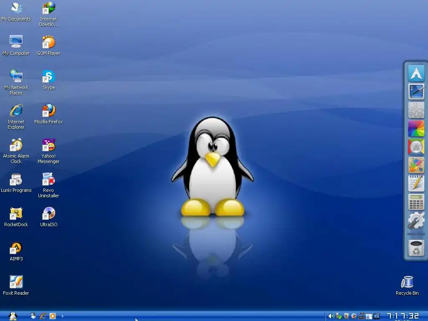This screenshot has width=428, height=321.
Task: Open Internet Download Manager shortcut
Action: [48, 14]
